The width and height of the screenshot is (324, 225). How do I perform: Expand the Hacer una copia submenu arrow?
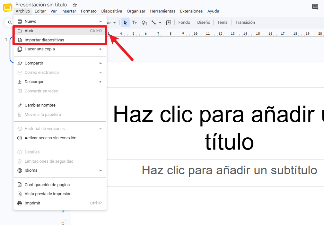(101, 49)
